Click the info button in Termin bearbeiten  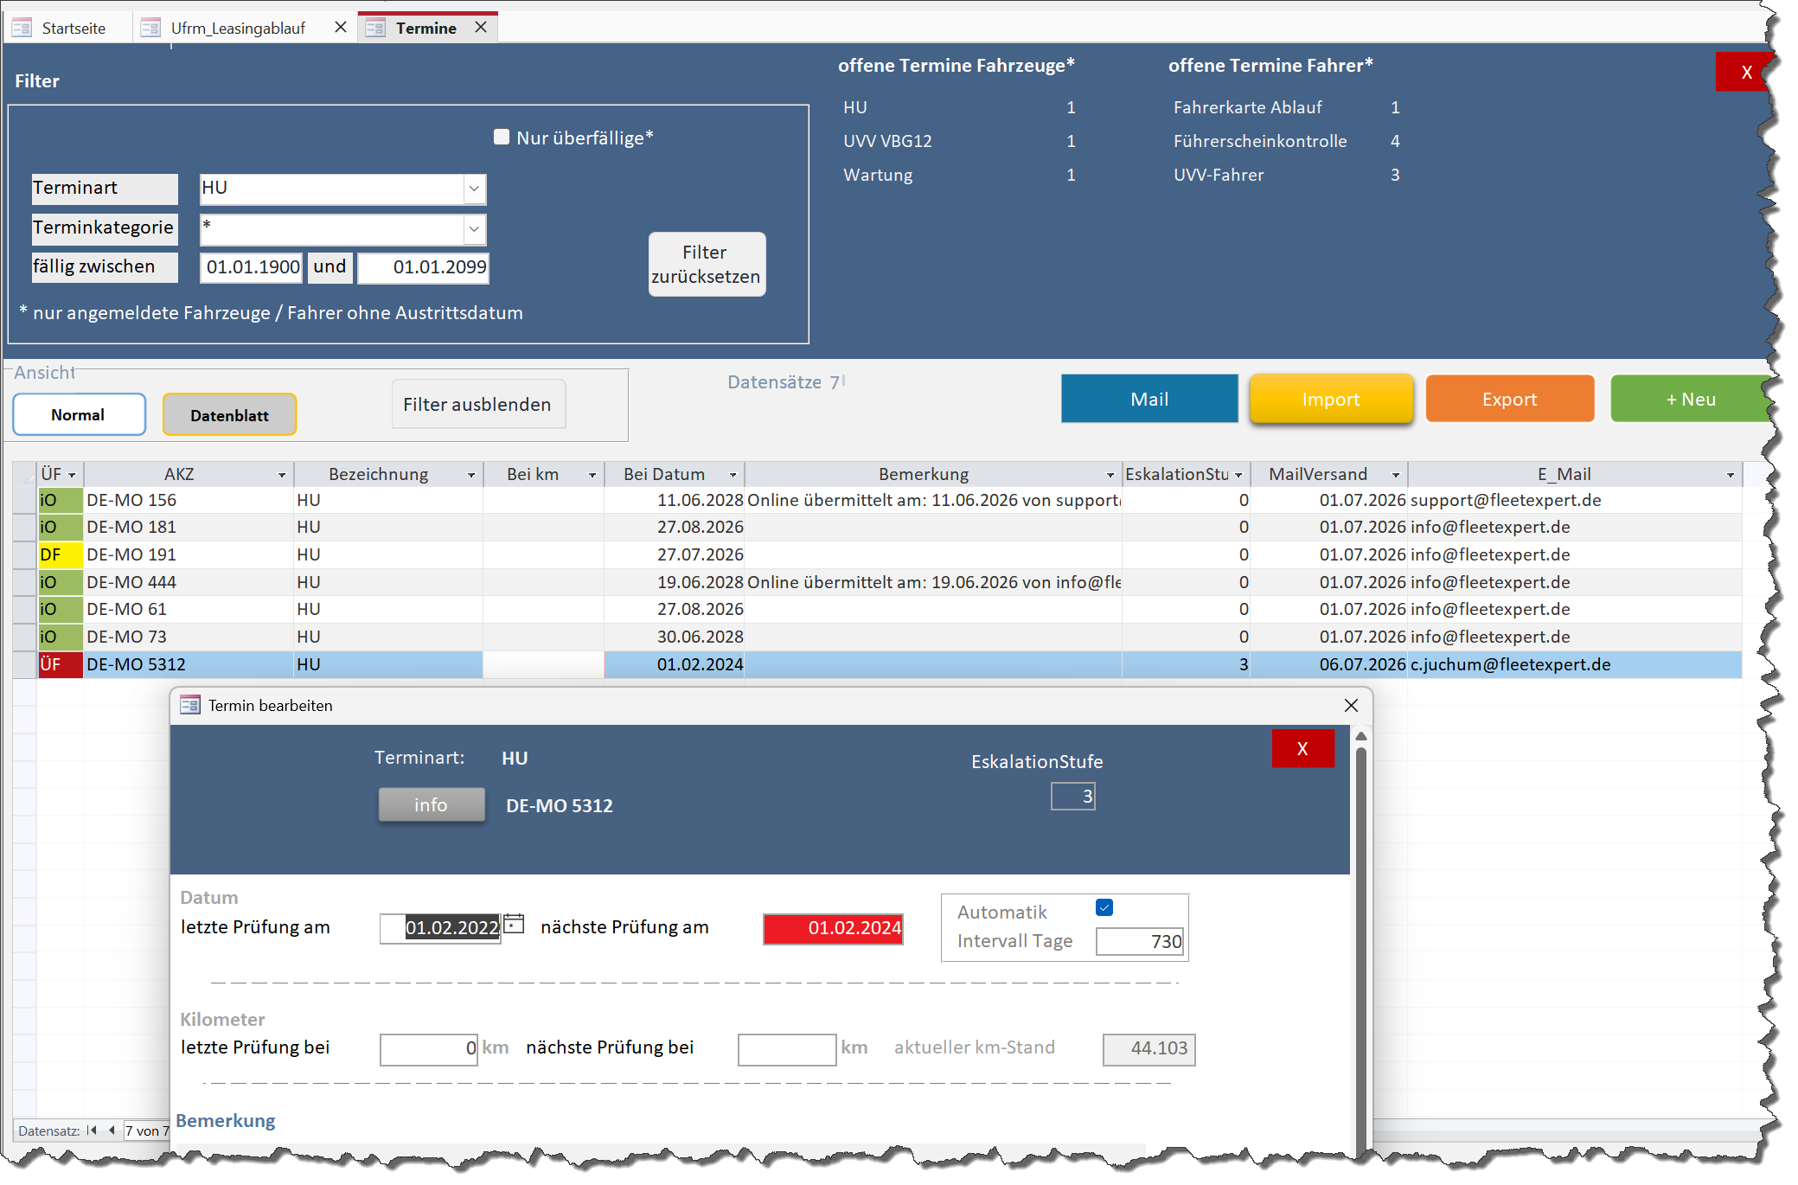tap(432, 804)
